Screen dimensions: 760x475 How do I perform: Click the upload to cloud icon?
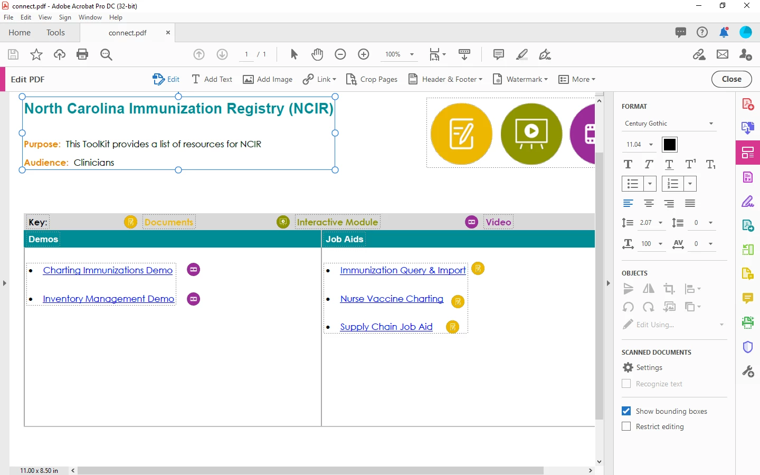(60, 54)
